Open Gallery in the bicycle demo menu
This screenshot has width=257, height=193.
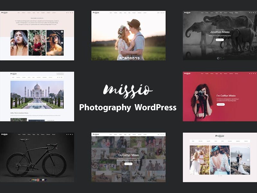click(29, 134)
